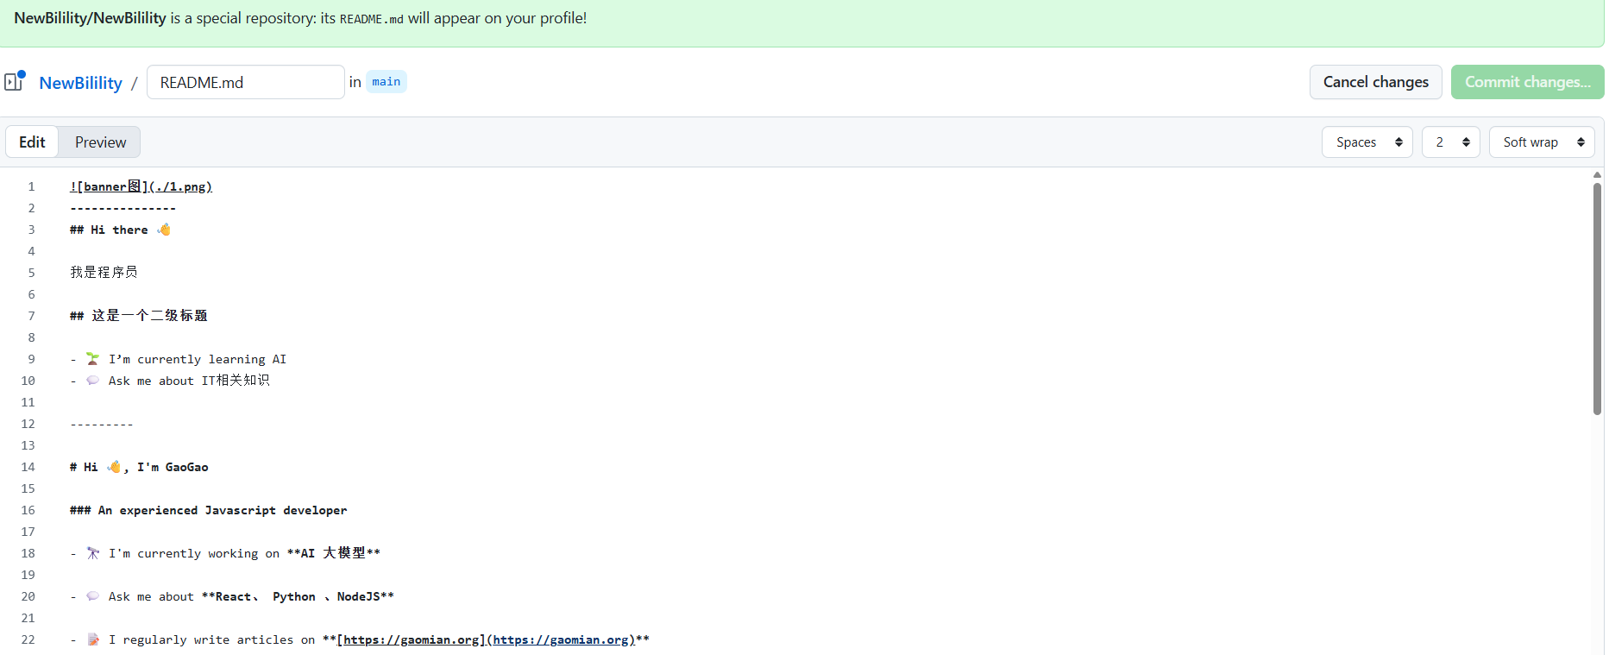Viewport: 1609px width, 655px height.
Task: Click the speech bubble emoji on line 20
Action: pos(93,596)
